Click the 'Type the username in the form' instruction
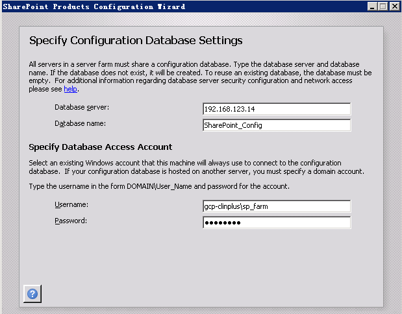The width and height of the screenshot is (402, 314). point(159,186)
